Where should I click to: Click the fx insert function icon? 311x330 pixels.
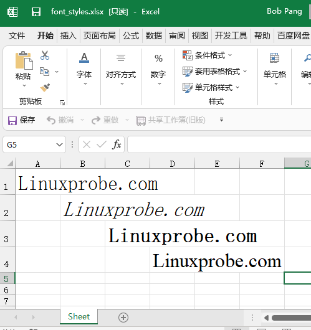tap(117, 144)
